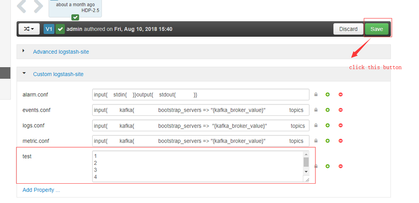This screenshot has height=203, width=419.
Task: Click the admin author name
Action: 74,29
